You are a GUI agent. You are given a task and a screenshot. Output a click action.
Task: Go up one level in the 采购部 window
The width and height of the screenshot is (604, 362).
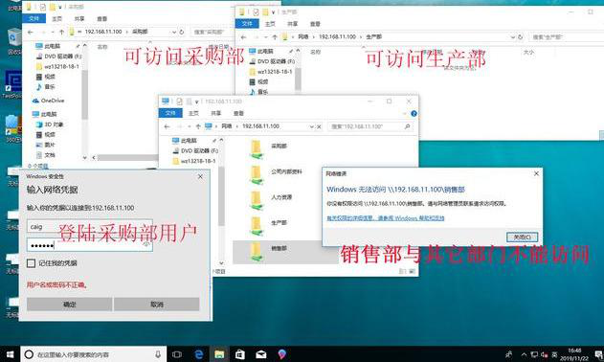pyautogui.click(x=61, y=32)
